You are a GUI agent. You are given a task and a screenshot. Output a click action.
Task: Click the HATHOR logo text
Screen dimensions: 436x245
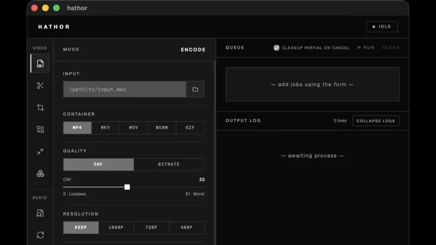[x=54, y=27]
